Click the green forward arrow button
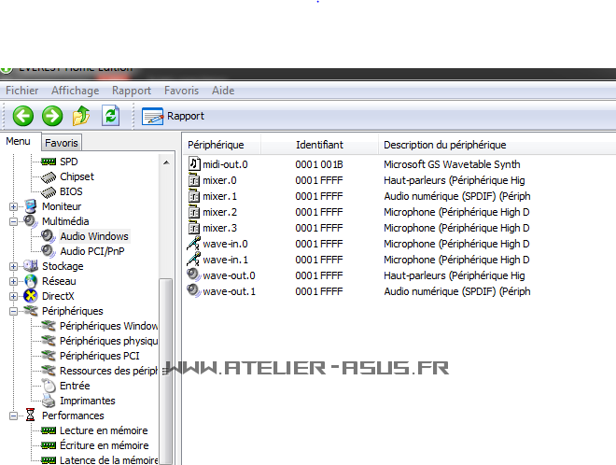Viewport: 616px width, 465px height. pos(52,116)
